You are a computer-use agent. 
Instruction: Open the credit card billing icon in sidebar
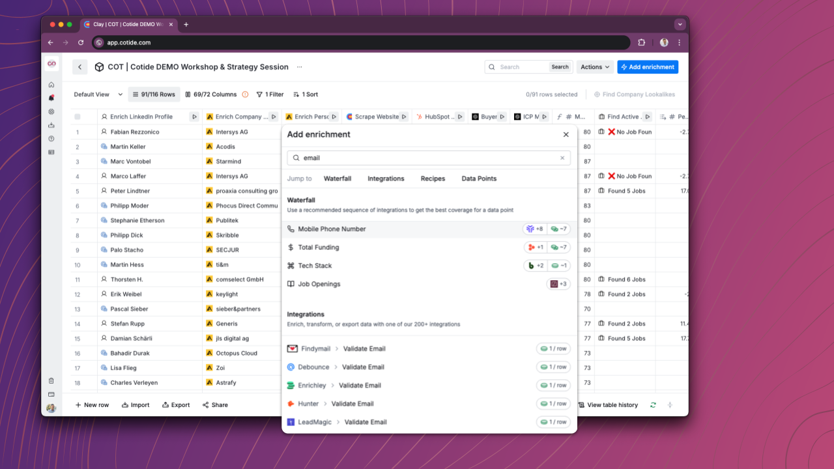[x=51, y=394]
